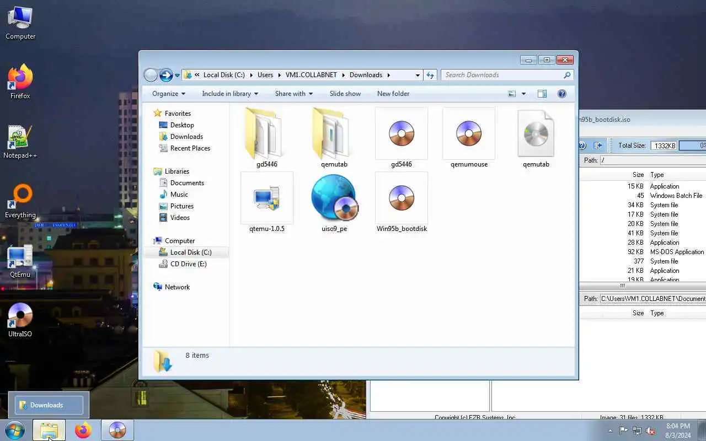Image resolution: width=706 pixels, height=441 pixels.
Task: Click the UltraISO Total Size field
Action: pos(664,146)
